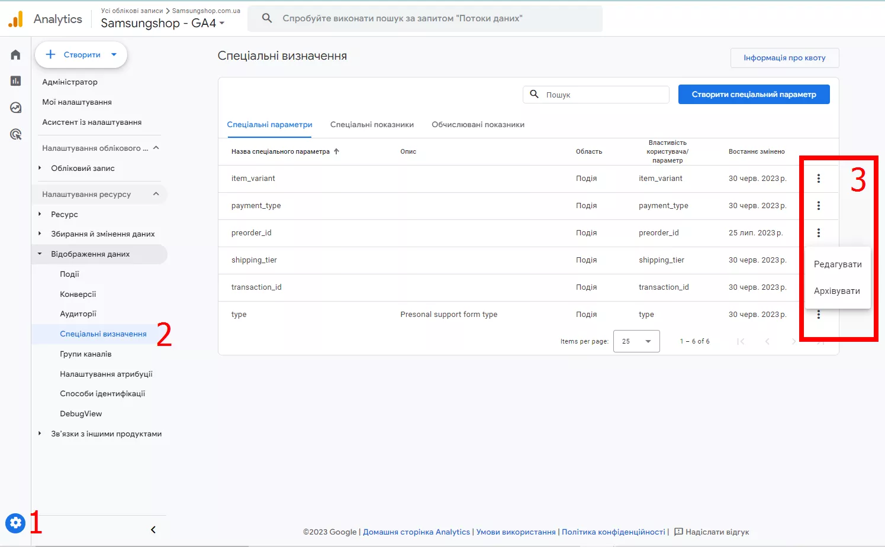This screenshot has height=547, width=885.
Task: Select Архівувати in the context menu
Action: (838, 291)
